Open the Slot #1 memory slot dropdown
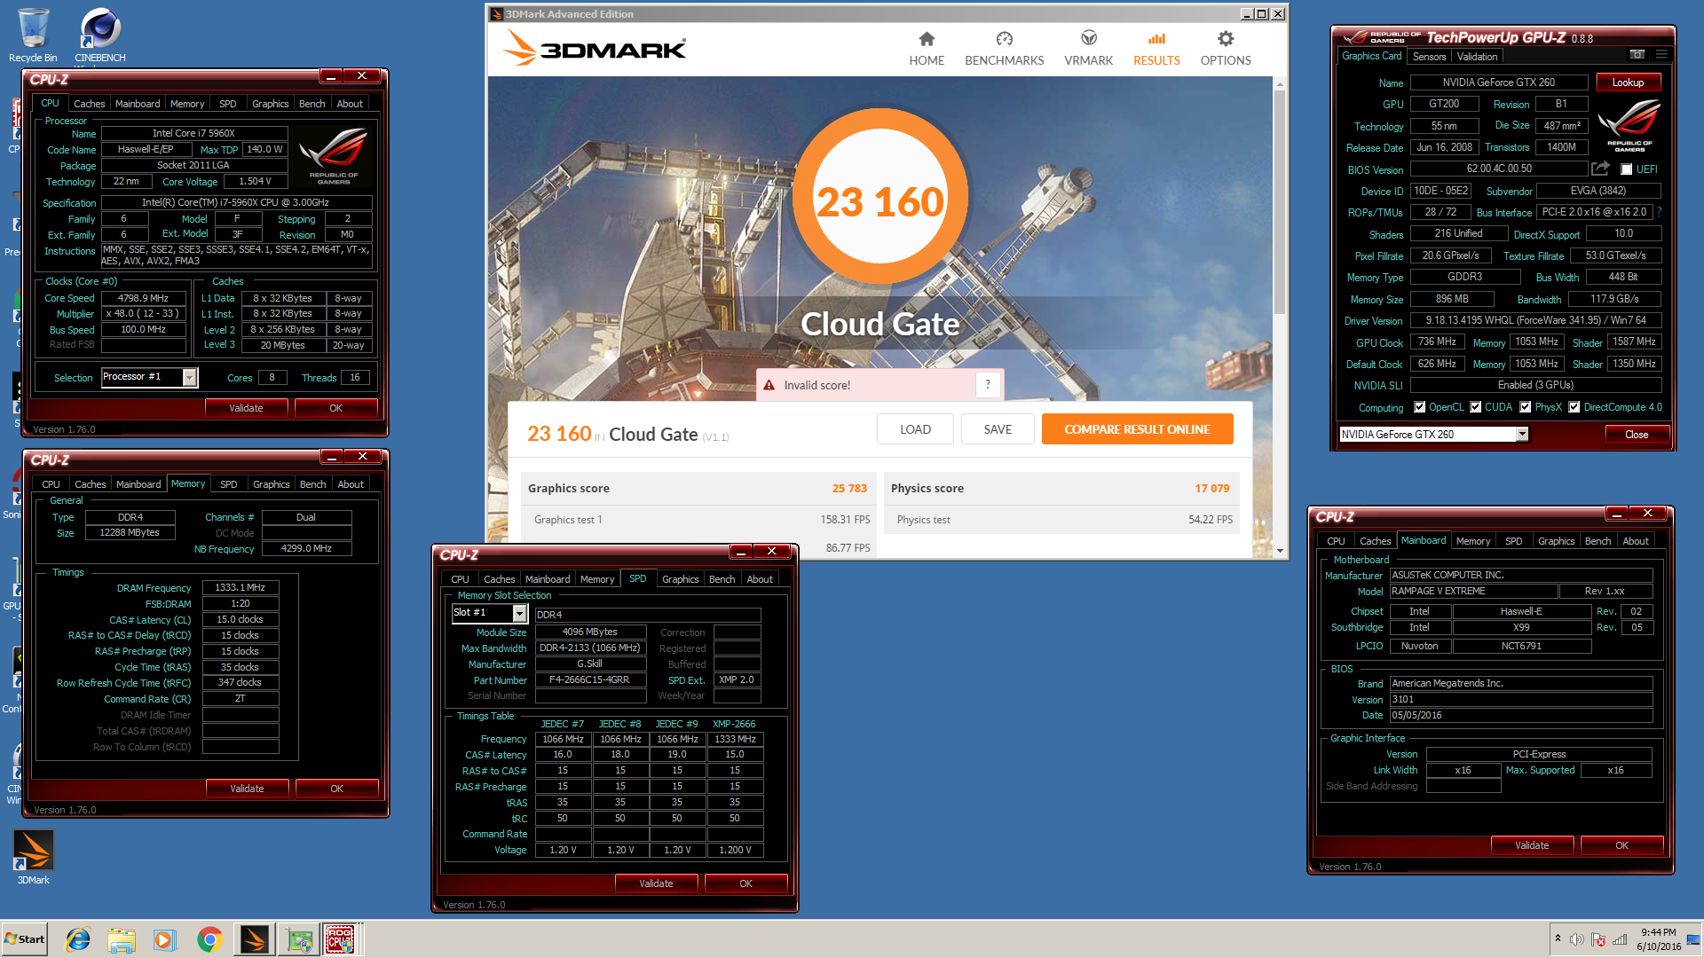Image resolution: width=1704 pixels, height=958 pixels. [520, 613]
